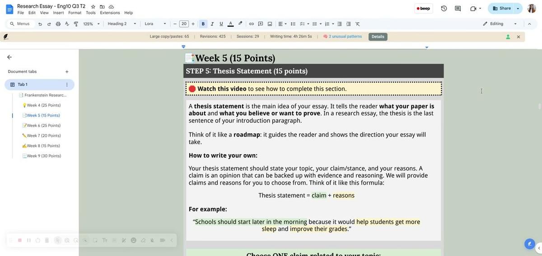Decrease the paragraph indent

click(x=340, y=24)
